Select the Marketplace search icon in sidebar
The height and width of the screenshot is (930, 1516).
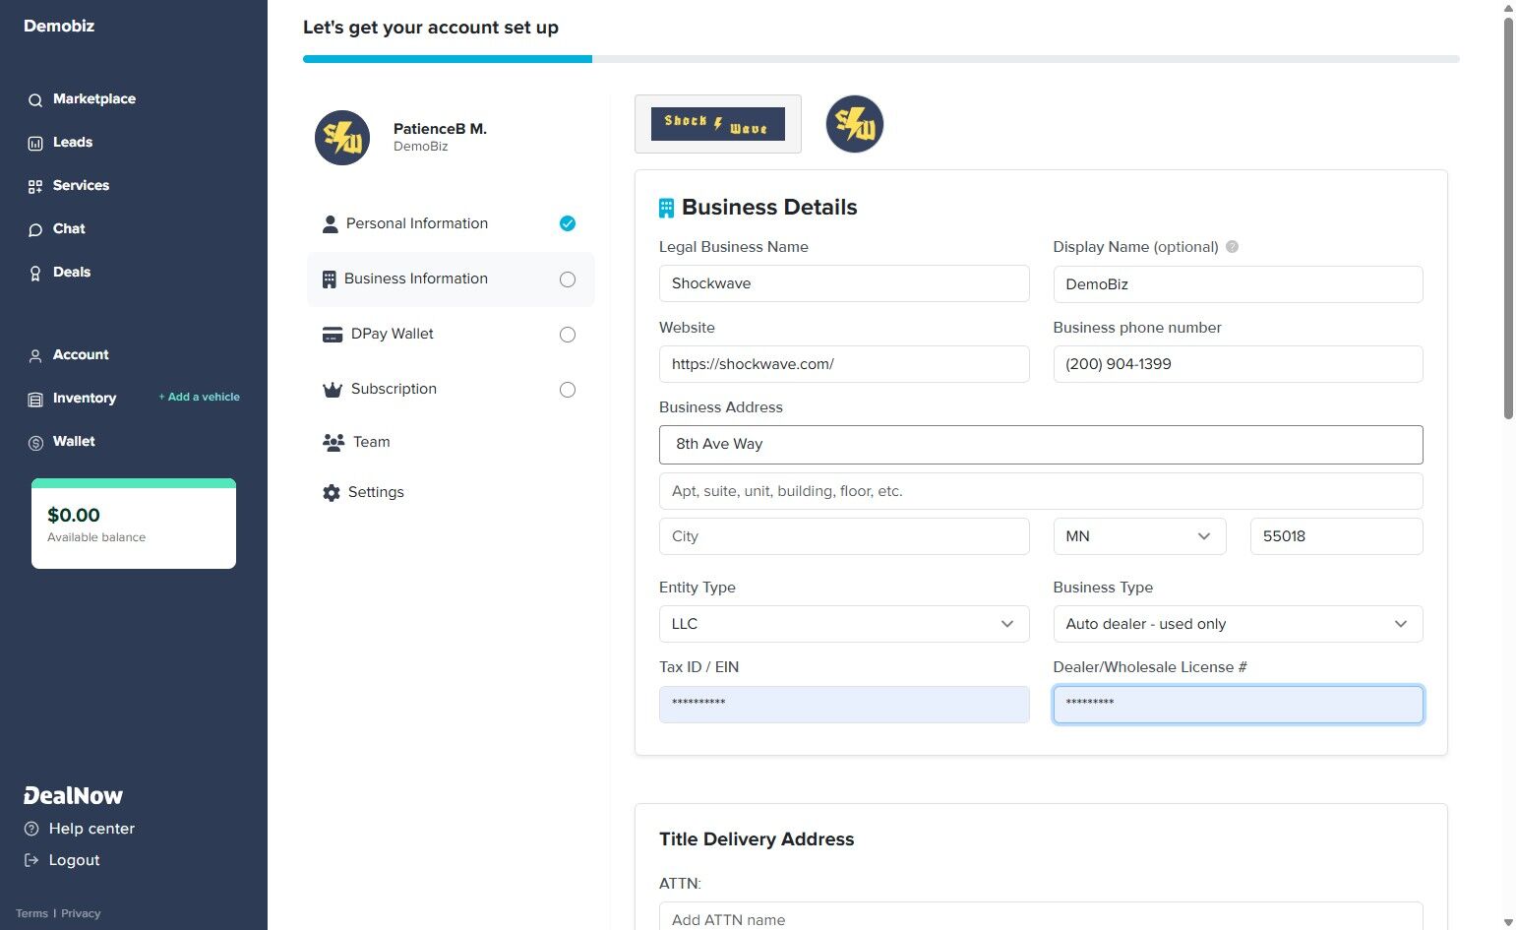34,98
